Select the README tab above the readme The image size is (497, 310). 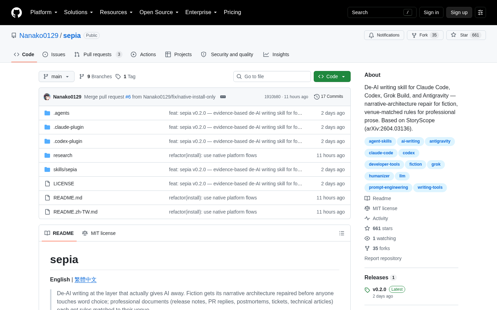coord(59,233)
